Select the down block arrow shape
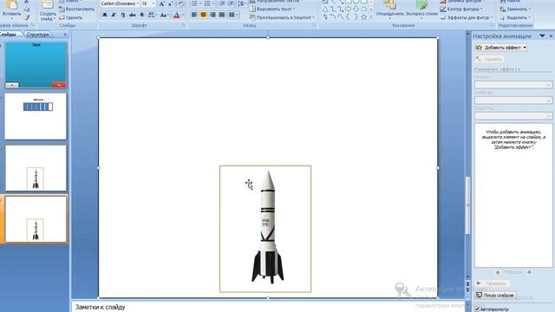Image resolution: width=555 pixels, height=312 pixels. click(x=356, y=10)
